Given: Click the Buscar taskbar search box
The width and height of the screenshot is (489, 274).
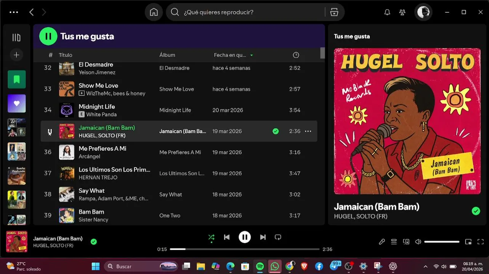Looking at the screenshot, I should pos(141,266).
